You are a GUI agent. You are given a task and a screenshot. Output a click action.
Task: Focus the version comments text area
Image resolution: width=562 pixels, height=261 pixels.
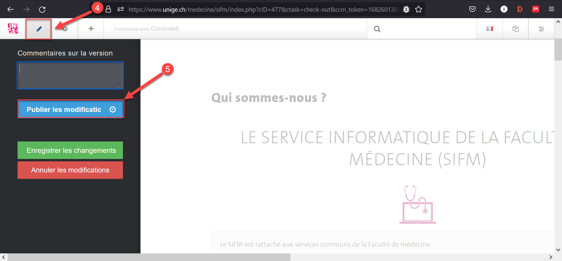pos(70,75)
